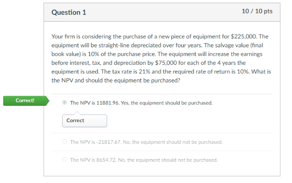The height and width of the screenshot is (183, 292).
Task: Click the 21% tax rate in the question
Action: (144, 72)
